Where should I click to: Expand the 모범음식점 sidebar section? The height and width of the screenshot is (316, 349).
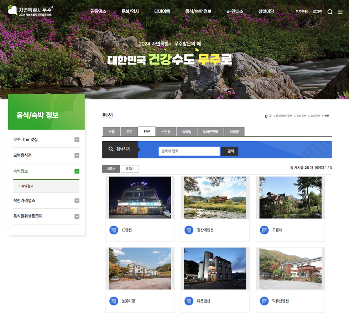coord(77,156)
